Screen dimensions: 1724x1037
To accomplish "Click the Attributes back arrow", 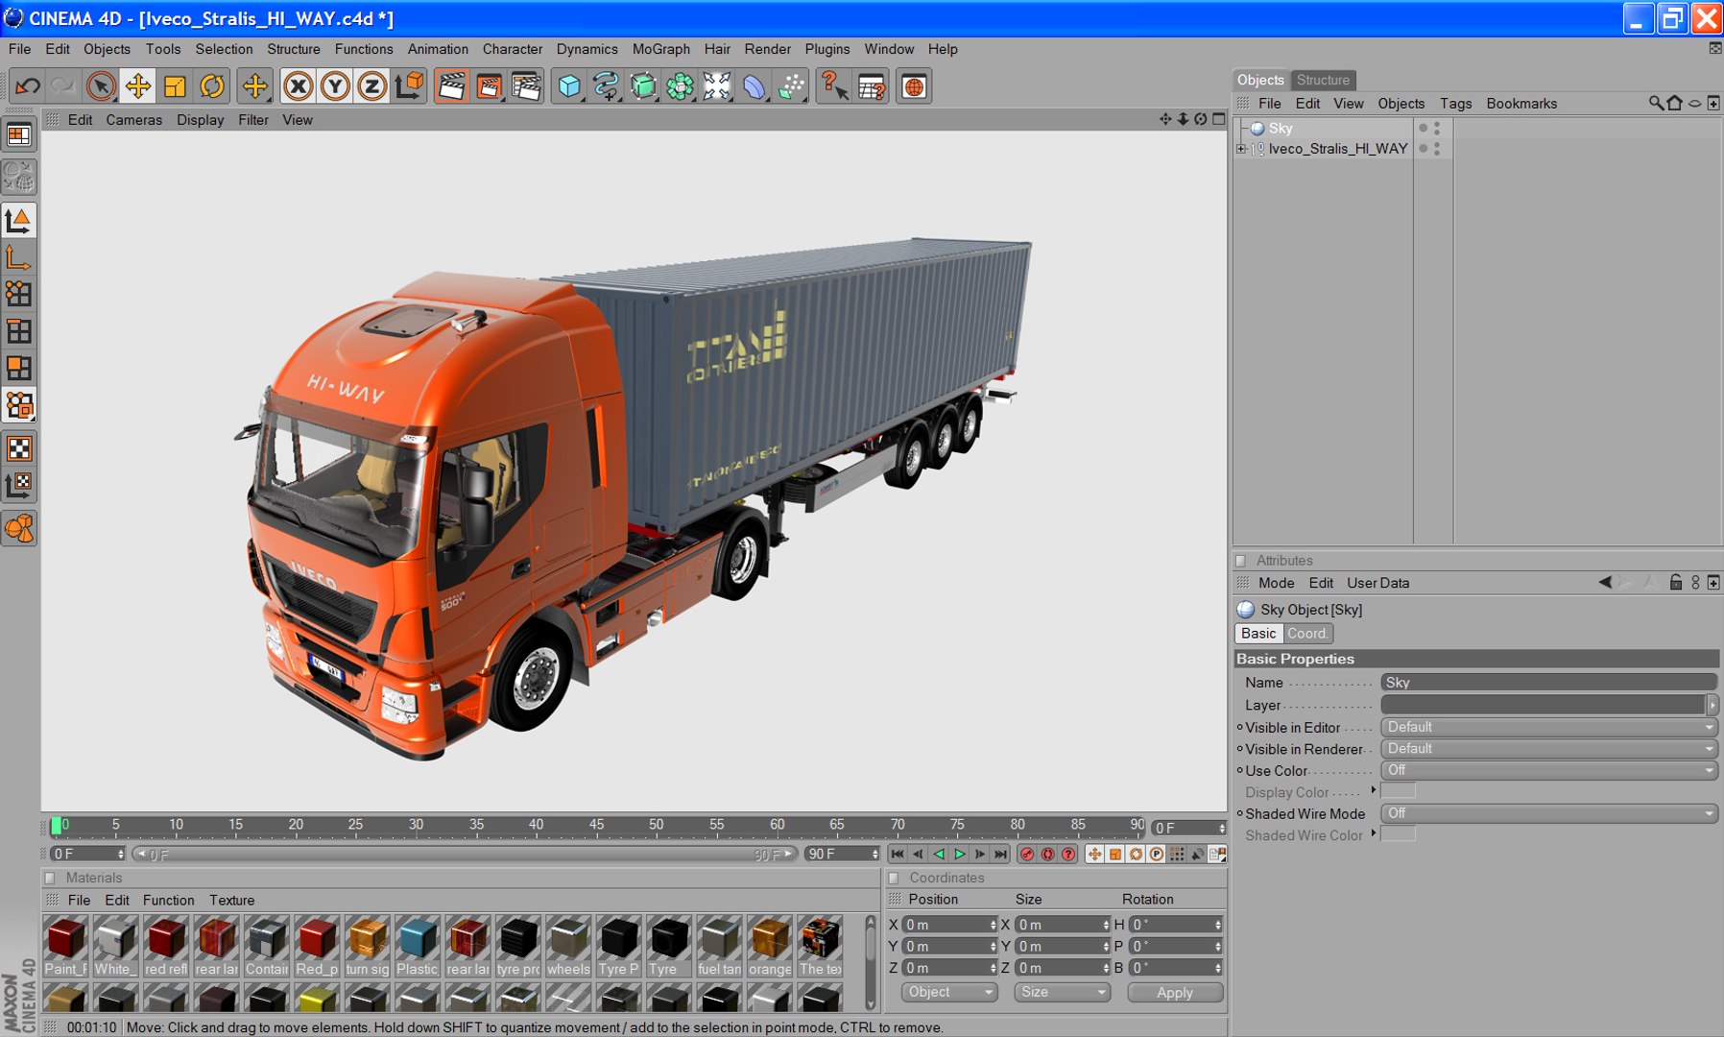I will click(x=1604, y=582).
